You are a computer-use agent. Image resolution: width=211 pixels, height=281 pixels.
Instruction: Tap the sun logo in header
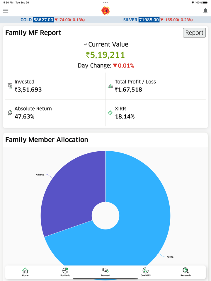pyautogui.click(x=105, y=11)
